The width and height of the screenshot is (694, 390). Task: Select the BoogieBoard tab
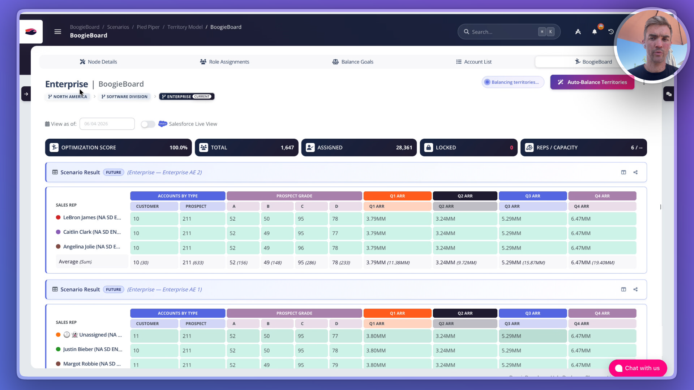tap(593, 62)
